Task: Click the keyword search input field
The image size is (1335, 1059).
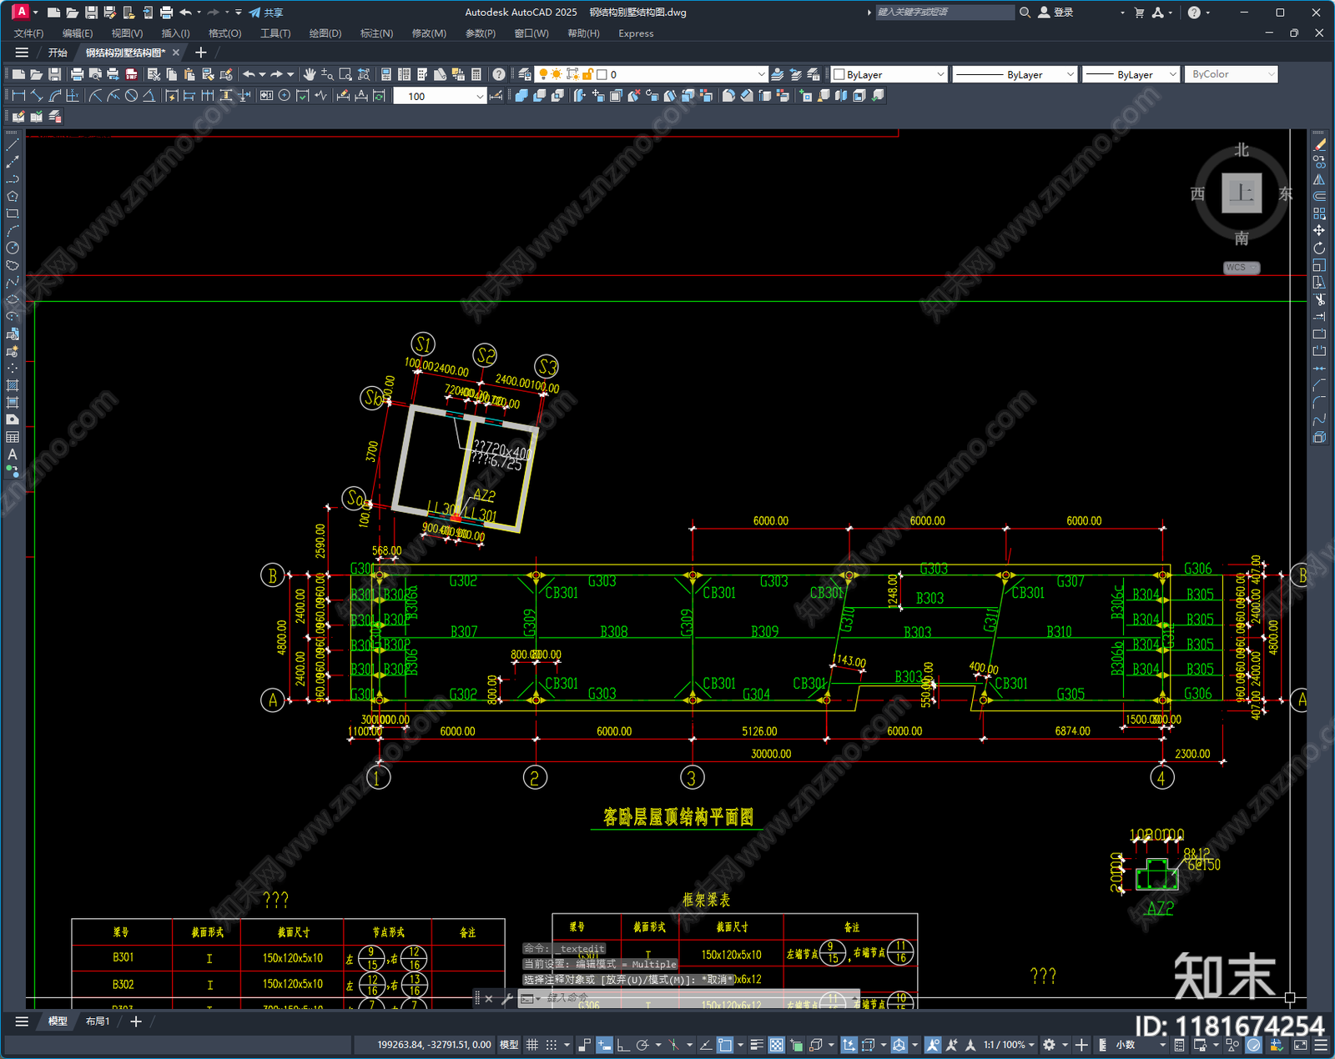Action: [944, 13]
